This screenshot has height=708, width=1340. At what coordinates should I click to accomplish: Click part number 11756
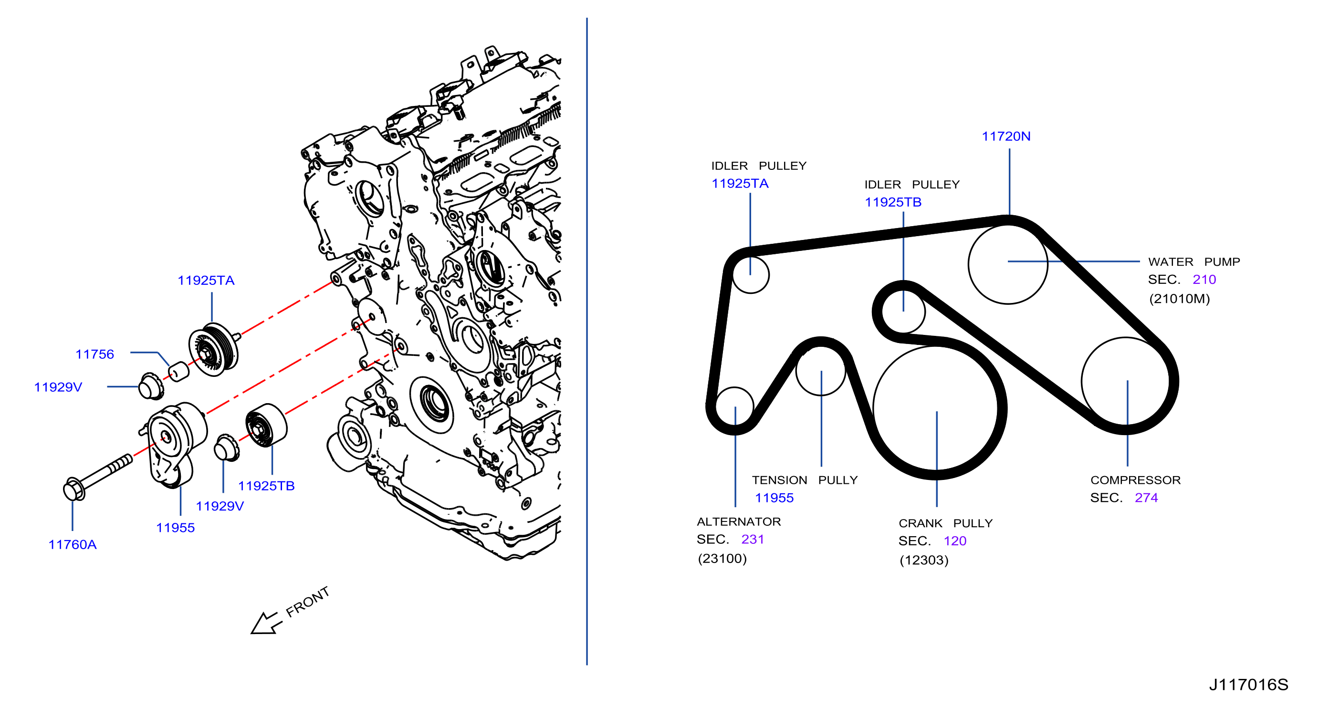tap(94, 354)
